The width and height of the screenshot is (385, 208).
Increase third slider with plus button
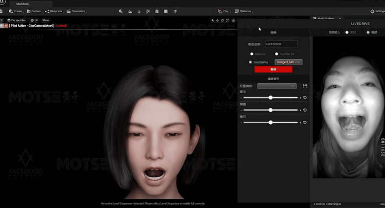point(300,123)
